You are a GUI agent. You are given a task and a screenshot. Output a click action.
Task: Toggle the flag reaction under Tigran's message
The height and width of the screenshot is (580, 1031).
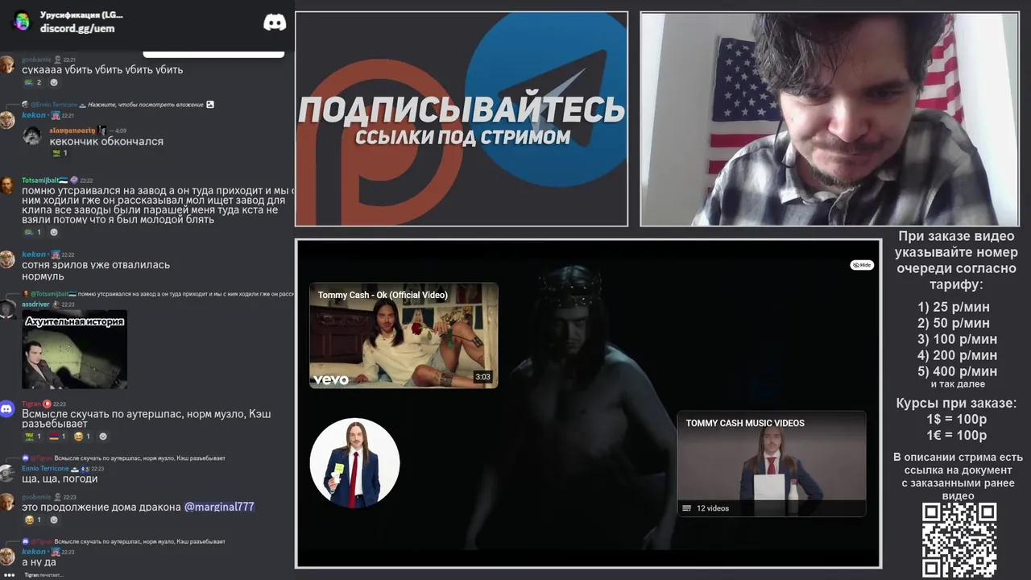coord(58,437)
